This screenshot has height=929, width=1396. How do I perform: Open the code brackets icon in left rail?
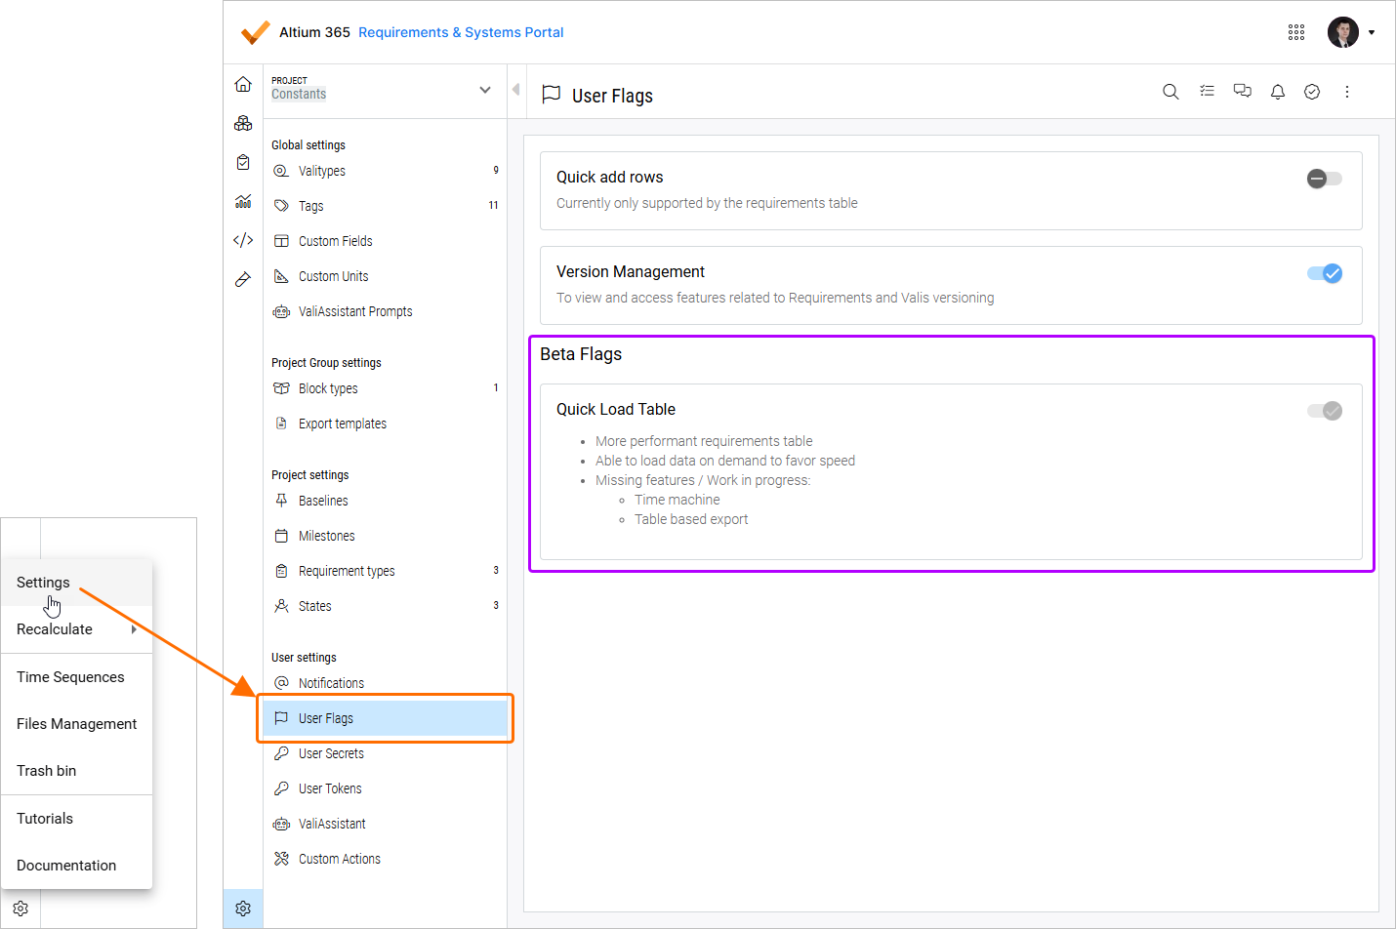(x=243, y=240)
